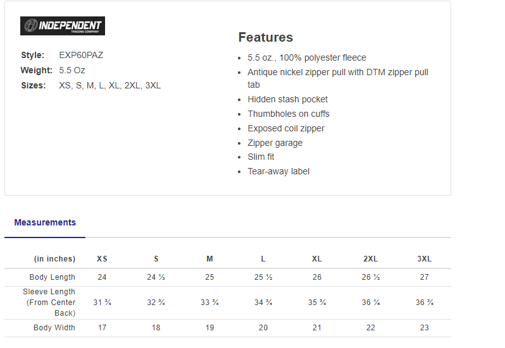Click the Sizes list text
The height and width of the screenshot is (348, 505).
[x=109, y=85]
